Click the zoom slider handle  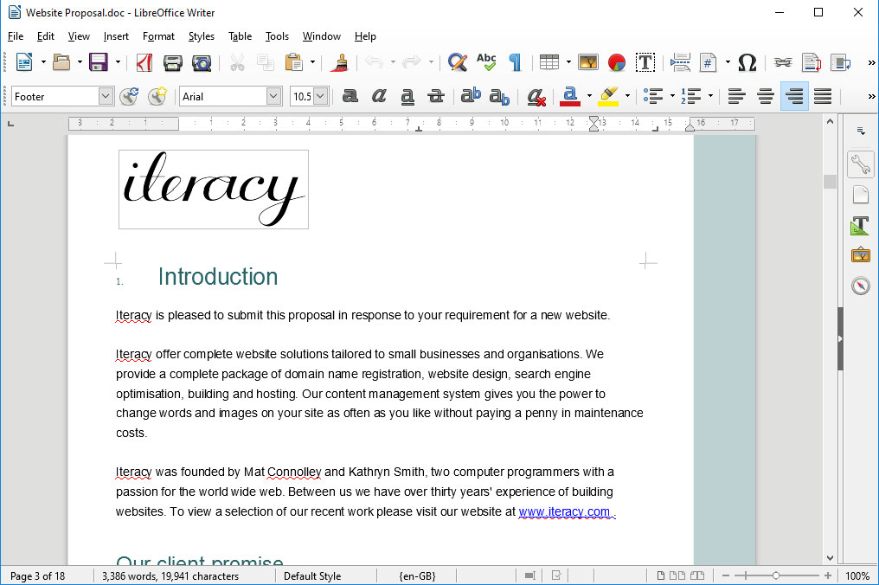(776, 575)
